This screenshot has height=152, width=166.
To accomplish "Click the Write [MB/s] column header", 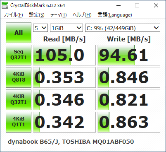I will coord(129,39).
